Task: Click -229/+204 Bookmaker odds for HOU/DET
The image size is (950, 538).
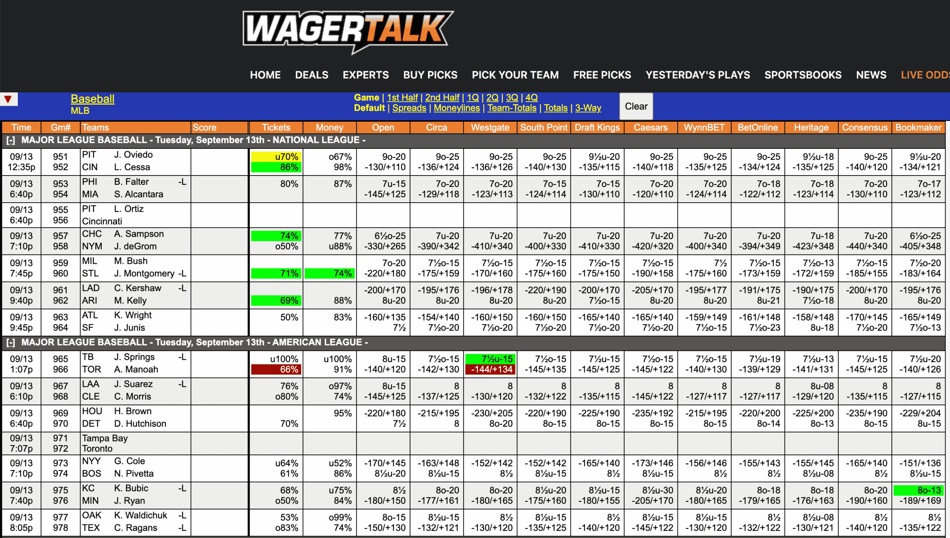Action: click(920, 413)
